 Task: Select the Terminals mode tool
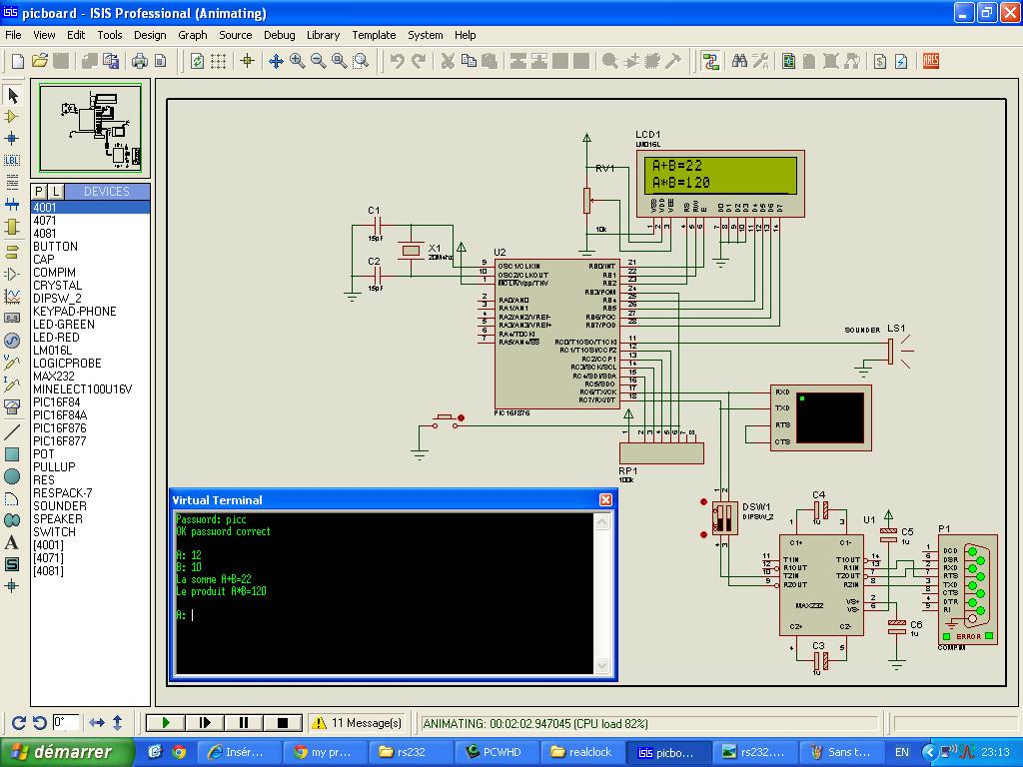(x=12, y=251)
